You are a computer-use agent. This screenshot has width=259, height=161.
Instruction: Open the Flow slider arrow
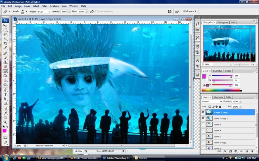(86, 12)
